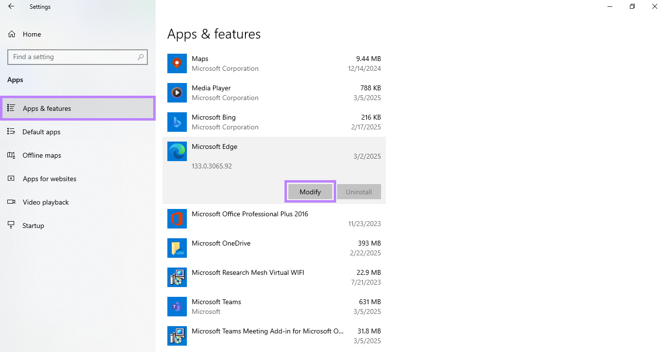Click the Media Player app icon

click(x=177, y=93)
